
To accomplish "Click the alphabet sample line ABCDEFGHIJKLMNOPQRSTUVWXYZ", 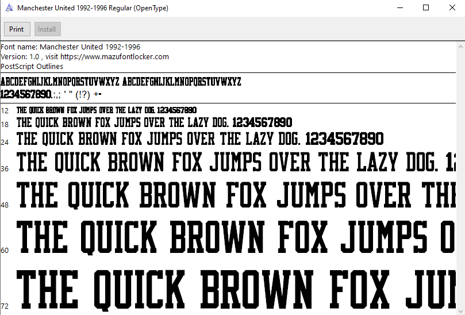I will coord(121,82).
